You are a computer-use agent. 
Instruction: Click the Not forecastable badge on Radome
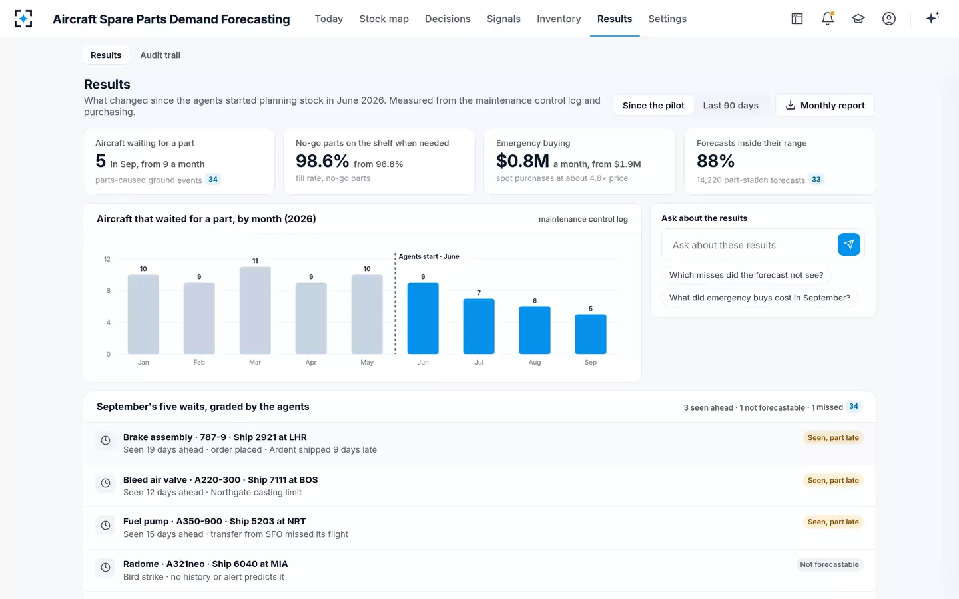click(829, 564)
